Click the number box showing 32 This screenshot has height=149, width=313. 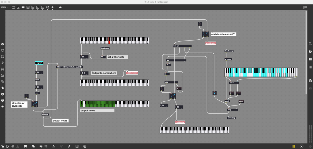click(179, 107)
